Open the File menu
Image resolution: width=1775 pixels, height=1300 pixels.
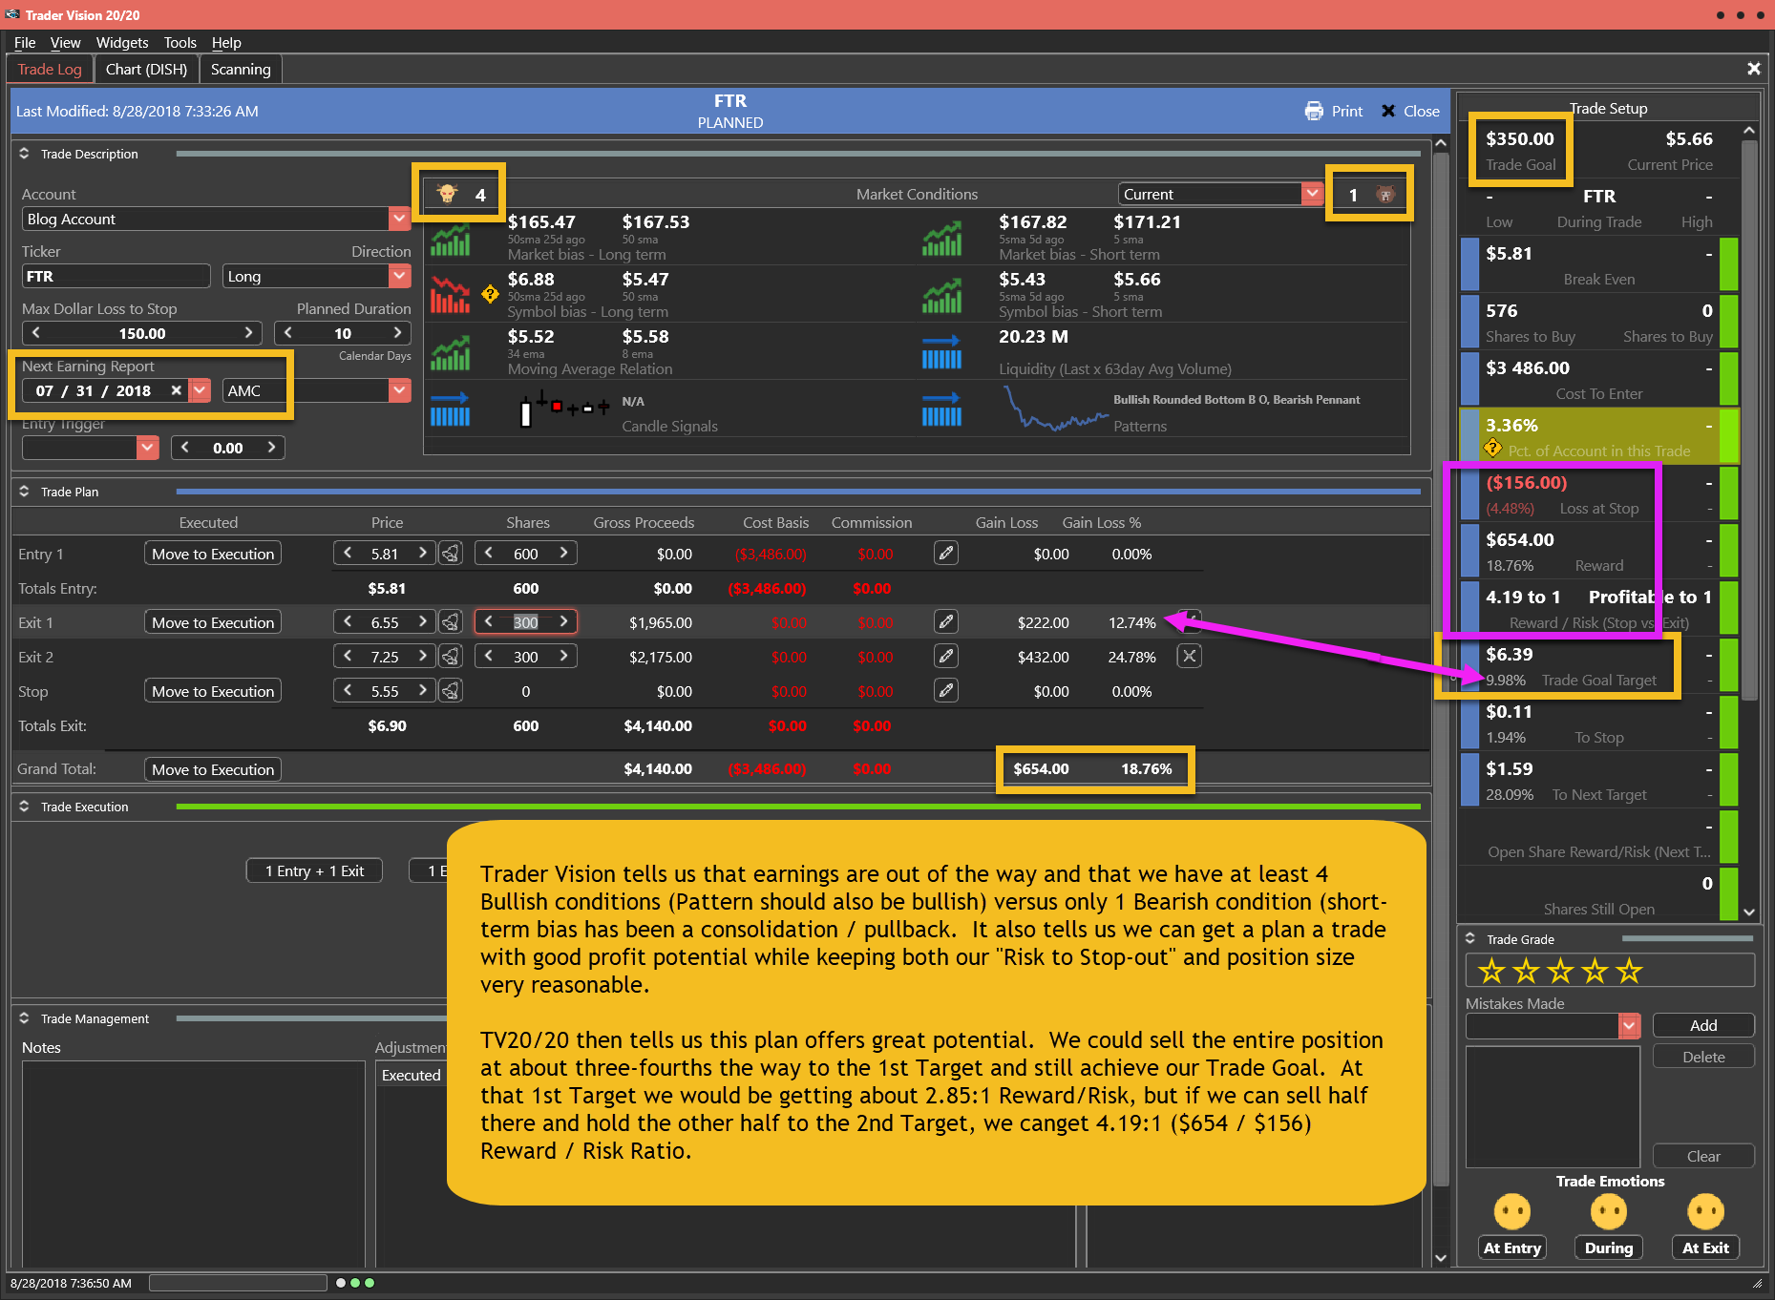(x=25, y=43)
